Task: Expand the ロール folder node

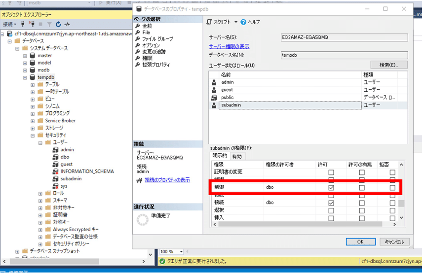Action: 40,194
